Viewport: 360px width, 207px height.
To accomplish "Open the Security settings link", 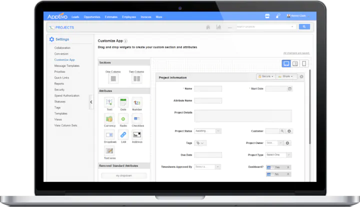I will point(59,89).
